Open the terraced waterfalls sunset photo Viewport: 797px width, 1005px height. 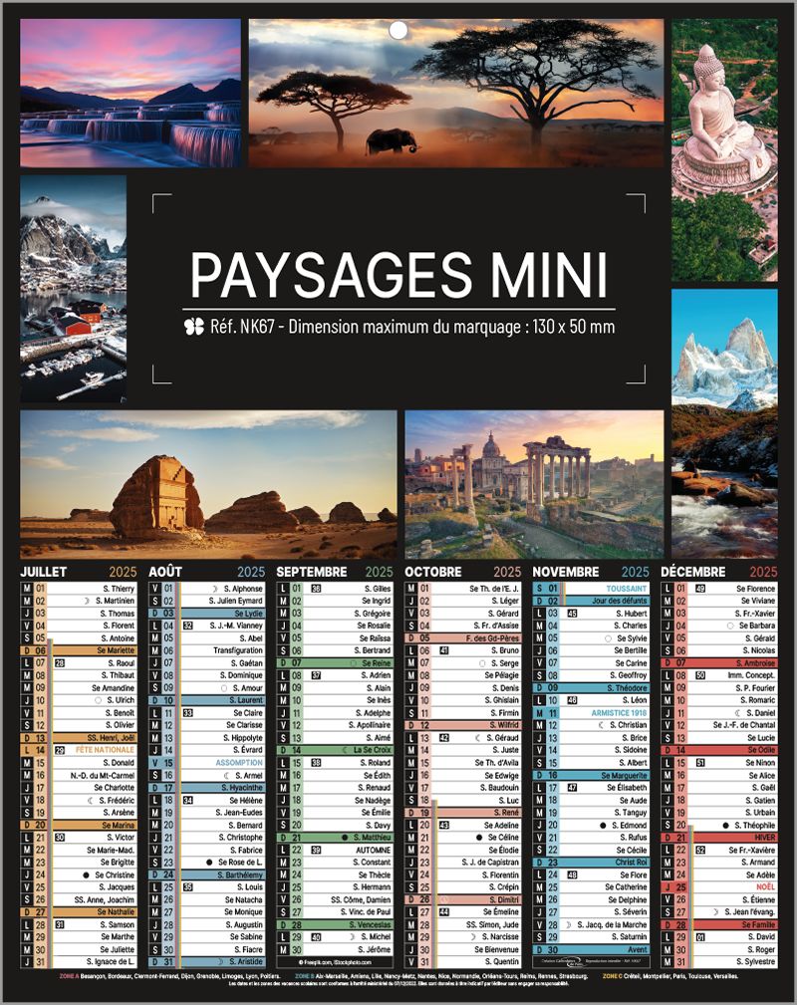coord(131,93)
